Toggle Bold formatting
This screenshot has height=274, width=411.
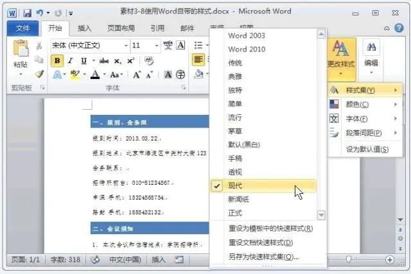57,61
